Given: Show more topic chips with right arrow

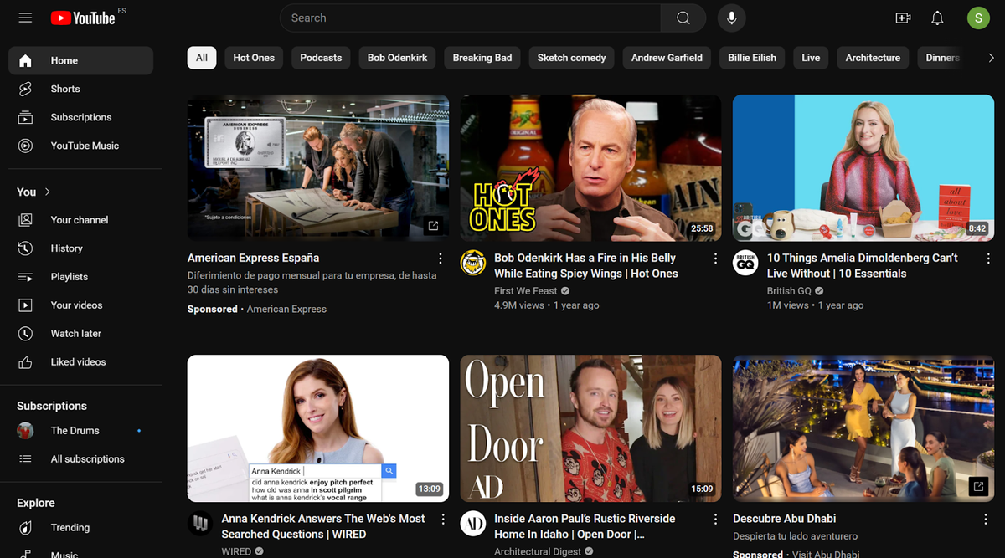Looking at the screenshot, I should tap(991, 58).
